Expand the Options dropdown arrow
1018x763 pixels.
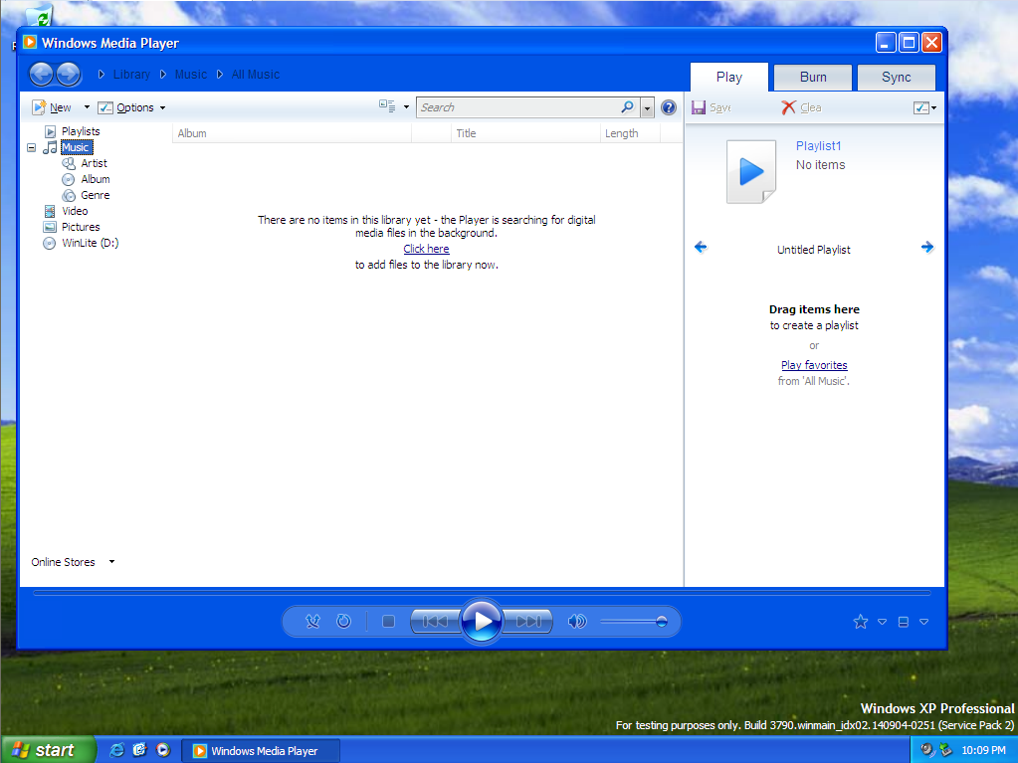(x=162, y=107)
